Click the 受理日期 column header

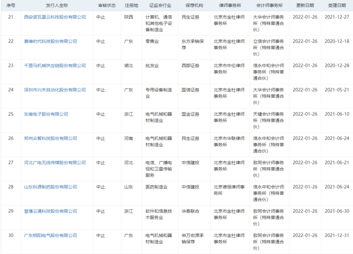point(337,6)
